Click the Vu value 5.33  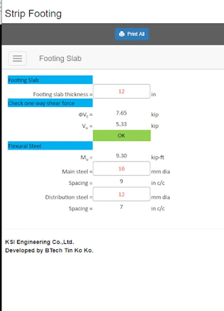point(121,124)
